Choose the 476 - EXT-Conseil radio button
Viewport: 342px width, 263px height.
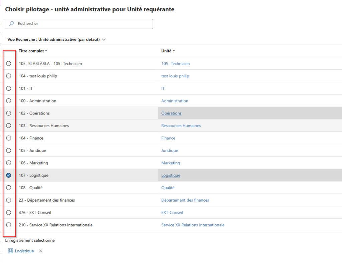click(9, 213)
